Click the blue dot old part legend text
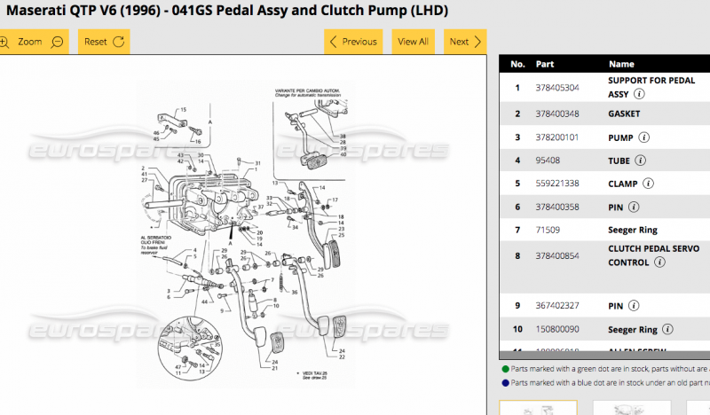 610,383
